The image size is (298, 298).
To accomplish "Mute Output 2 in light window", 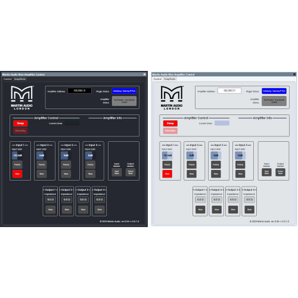I will click(217, 210).
